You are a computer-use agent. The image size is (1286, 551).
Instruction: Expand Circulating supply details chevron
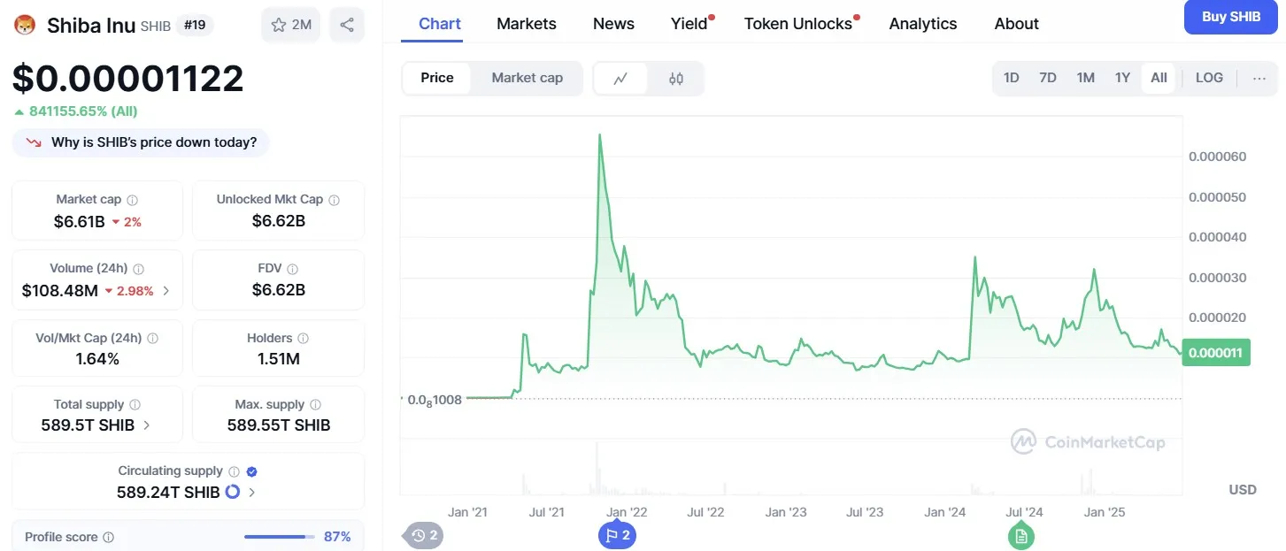tap(252, 492)
